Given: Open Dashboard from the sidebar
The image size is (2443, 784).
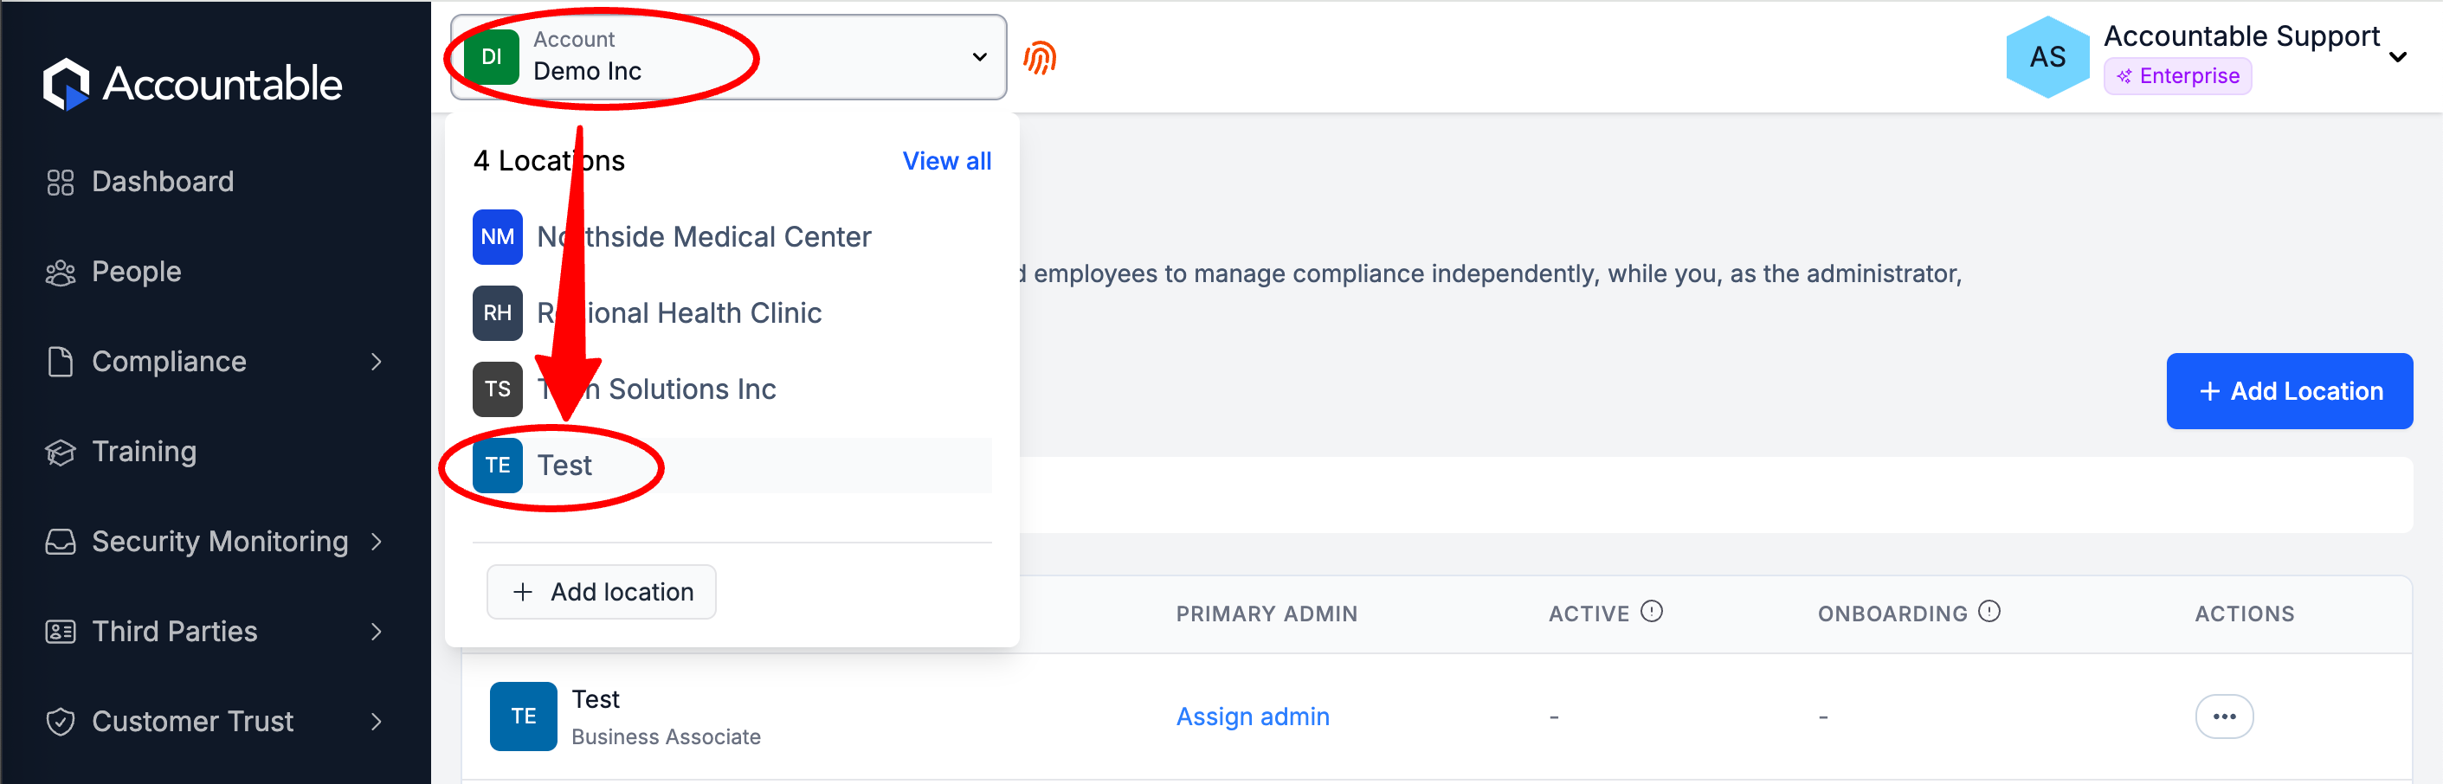Looking at the screenshot, I should (x=162, y=181).
